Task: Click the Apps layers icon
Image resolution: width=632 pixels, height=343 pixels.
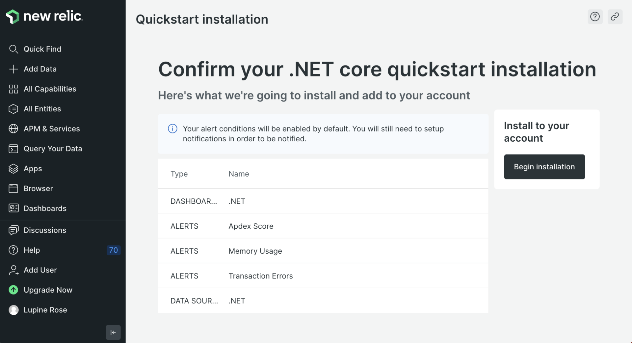Action: [13, 168]
